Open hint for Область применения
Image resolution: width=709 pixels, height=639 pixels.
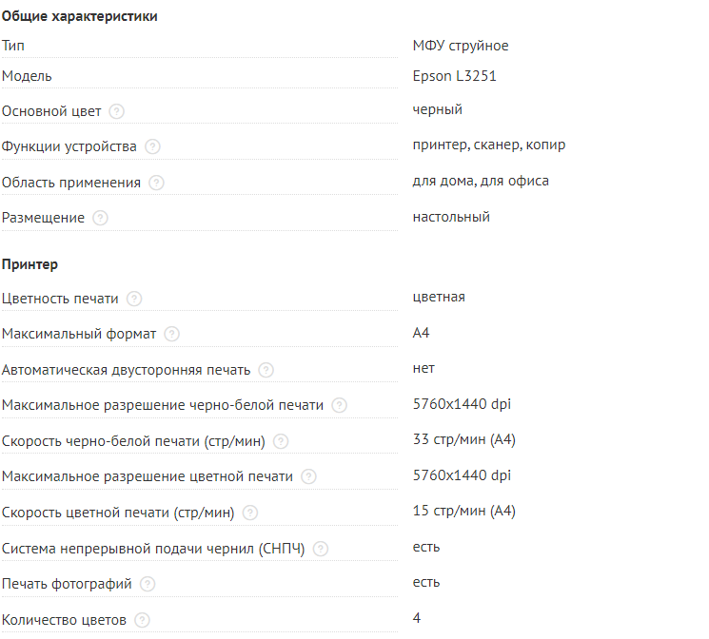(157, 183)
